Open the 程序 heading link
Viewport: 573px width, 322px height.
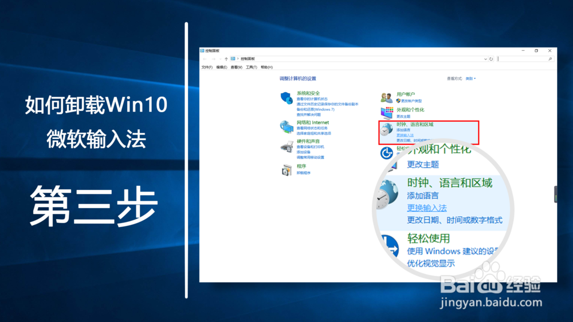[301, 166]
